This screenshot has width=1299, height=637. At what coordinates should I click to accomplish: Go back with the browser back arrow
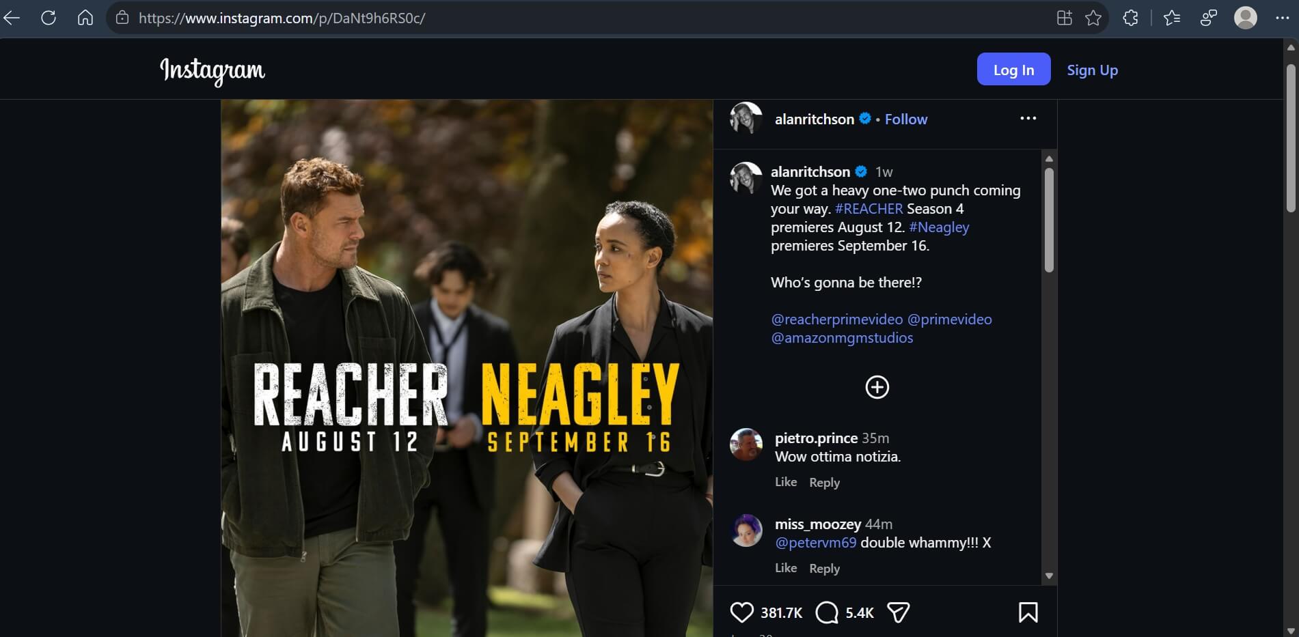tap(12, 18)
